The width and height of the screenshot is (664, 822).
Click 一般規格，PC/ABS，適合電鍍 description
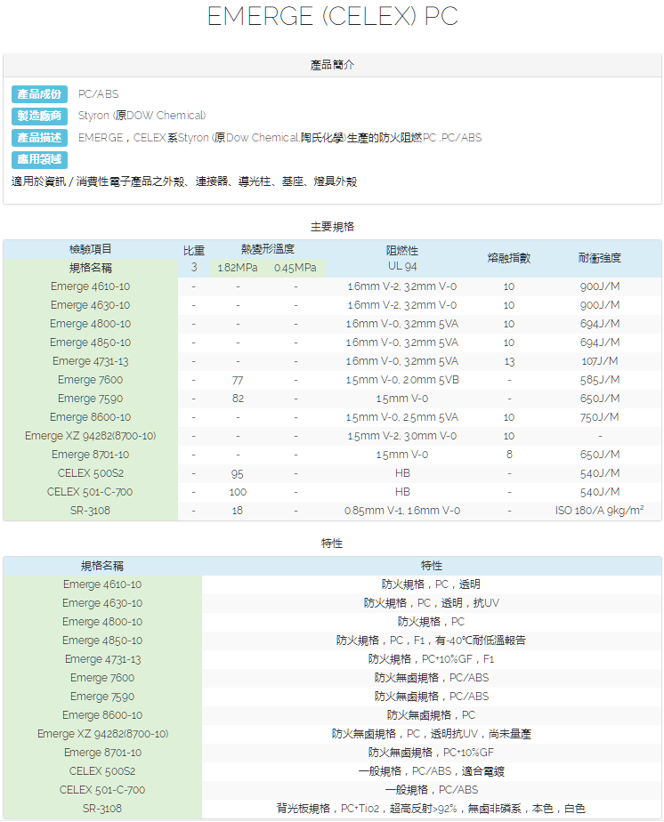432,771
